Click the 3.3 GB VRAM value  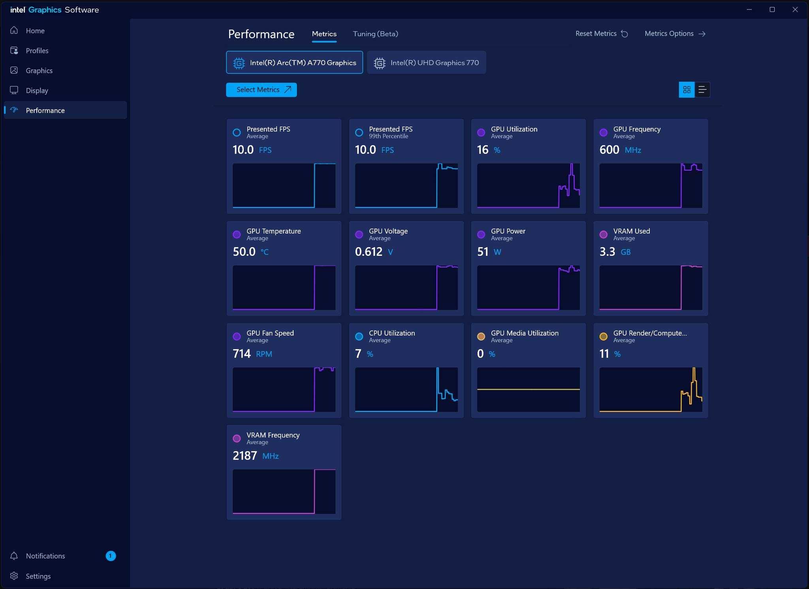[x=615, y=251]
